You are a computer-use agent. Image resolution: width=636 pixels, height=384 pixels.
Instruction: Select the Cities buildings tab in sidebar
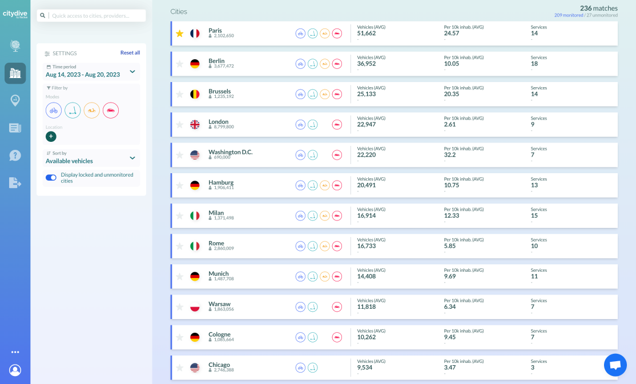(x=15, y=73)
